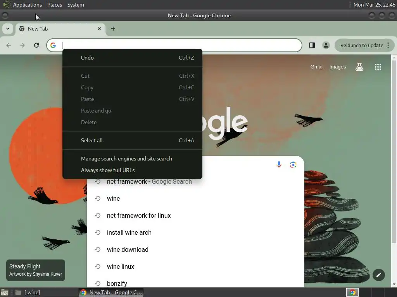Click the clock showing Mon Mar 25
The image size is (397, 297).
click(374, 5)
